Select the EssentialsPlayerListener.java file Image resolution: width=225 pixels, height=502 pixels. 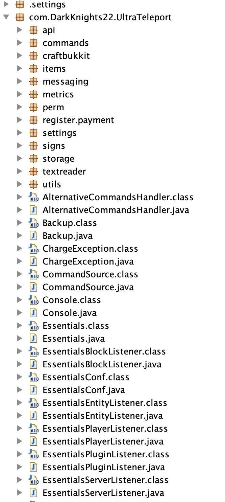103,441
